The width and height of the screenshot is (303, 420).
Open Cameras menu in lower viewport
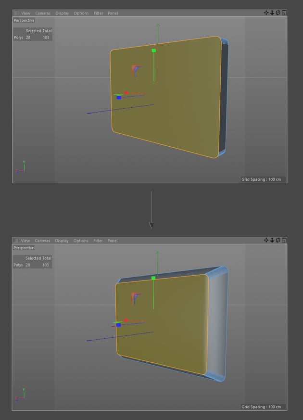(x=42, y=241)
